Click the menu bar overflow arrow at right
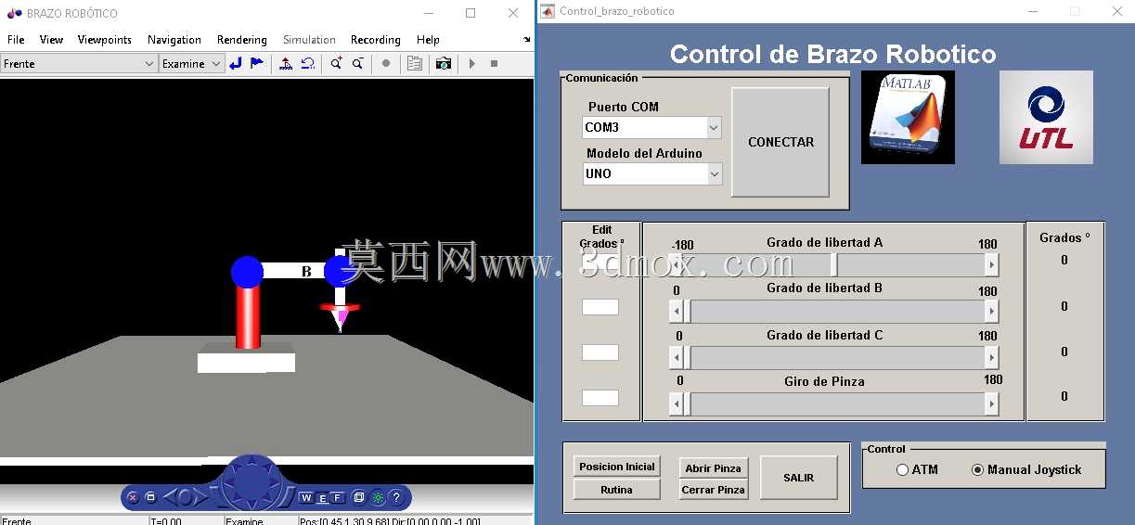The width and height of the screenshot is (1135, 525). pyautogui.click(x=527, y=40)
